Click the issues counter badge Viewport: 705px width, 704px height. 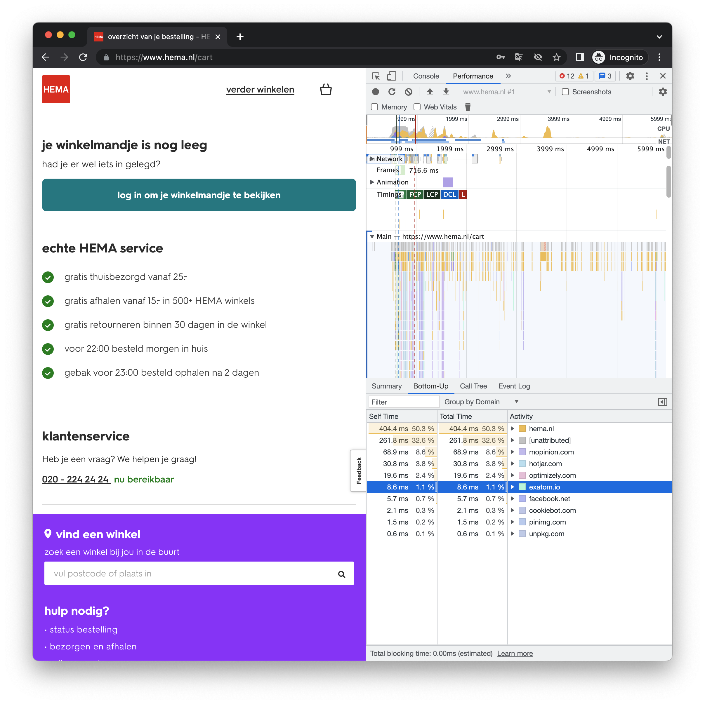[x=605, y=76]
